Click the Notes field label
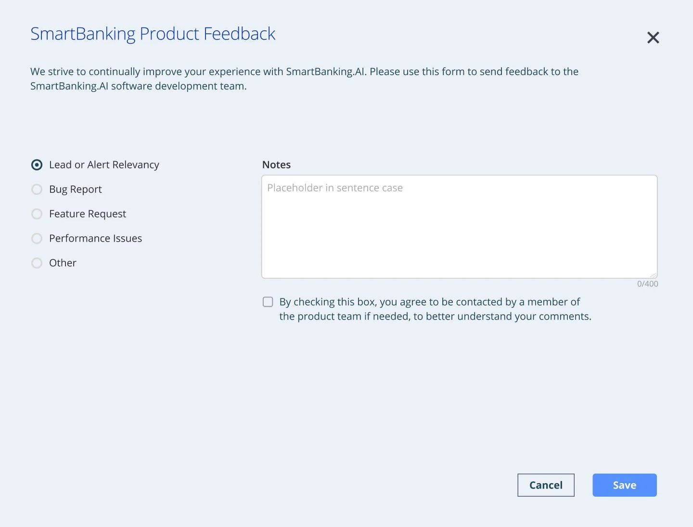Screen dimensions: 693x527 pos(276,165)
